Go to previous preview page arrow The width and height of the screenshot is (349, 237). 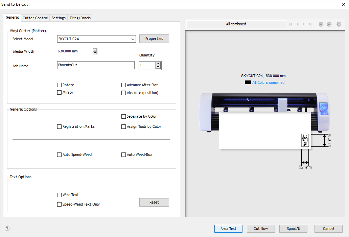click(x=297, y=24)
